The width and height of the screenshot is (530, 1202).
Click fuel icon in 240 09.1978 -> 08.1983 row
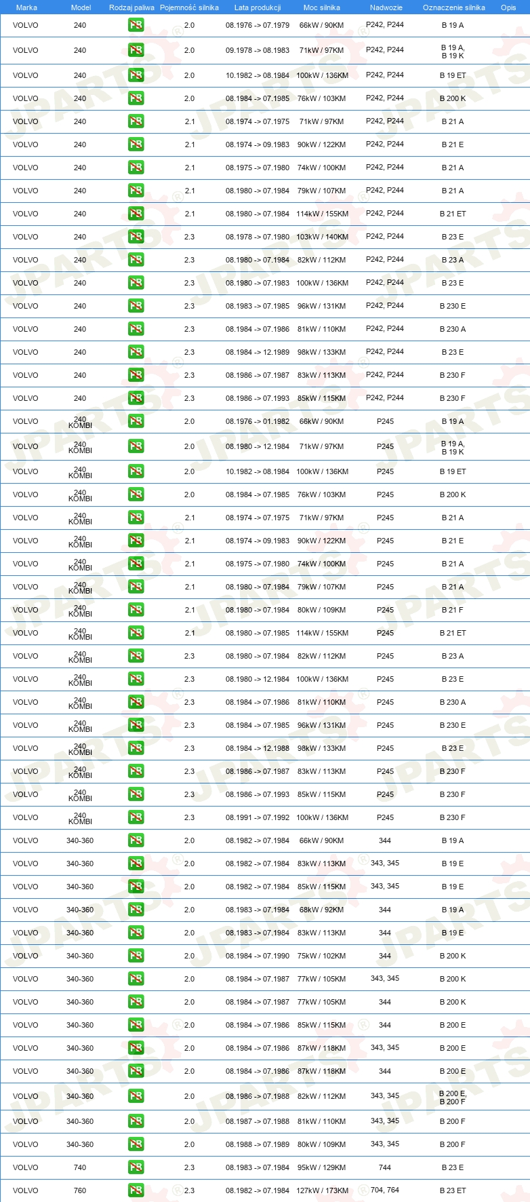(136, 50)
